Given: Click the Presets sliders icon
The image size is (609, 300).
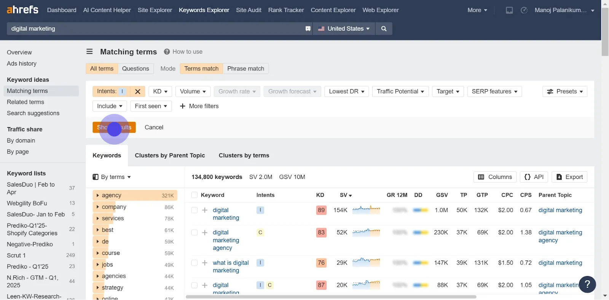Looking at the screenshot, I should tap(550, 92).
